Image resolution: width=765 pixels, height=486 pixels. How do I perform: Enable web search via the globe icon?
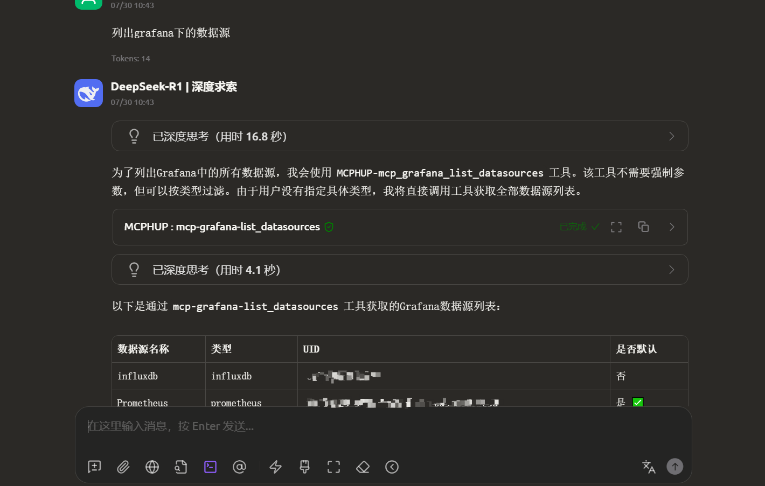[x=152, y=467]
